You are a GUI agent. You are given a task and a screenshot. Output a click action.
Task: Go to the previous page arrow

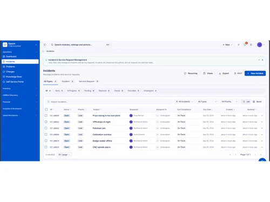[235, 155]
